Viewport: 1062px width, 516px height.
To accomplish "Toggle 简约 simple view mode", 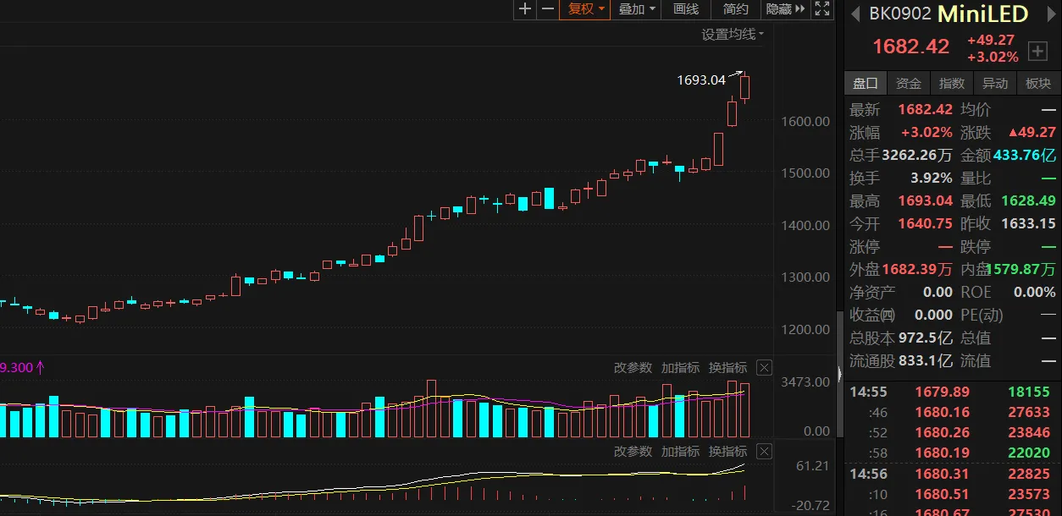I will pyautogui.click(x=735, y=9).
